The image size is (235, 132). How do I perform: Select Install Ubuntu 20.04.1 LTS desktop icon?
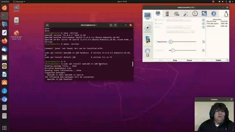[16, 35]
